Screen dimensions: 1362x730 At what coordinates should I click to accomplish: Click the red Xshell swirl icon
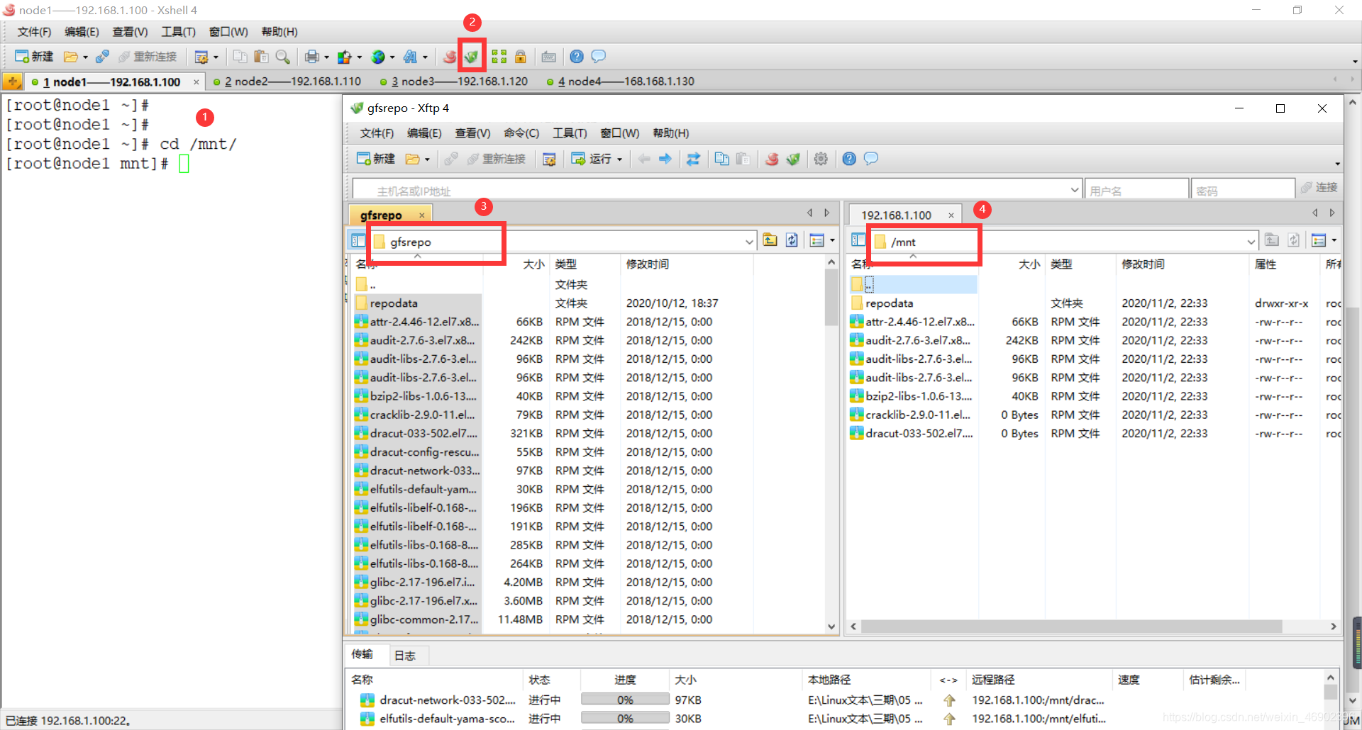coord(450,57)
